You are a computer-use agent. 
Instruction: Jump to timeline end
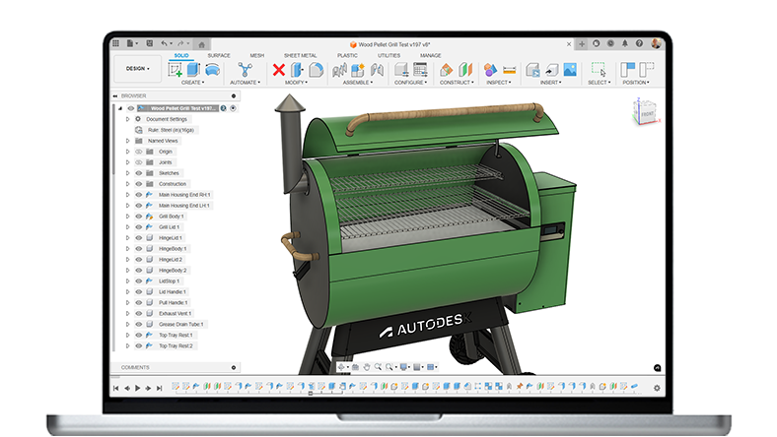tap(159, 388)
